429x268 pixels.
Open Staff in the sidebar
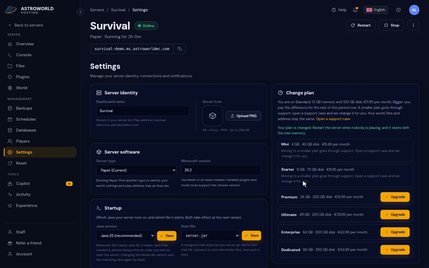coord(40,232)
